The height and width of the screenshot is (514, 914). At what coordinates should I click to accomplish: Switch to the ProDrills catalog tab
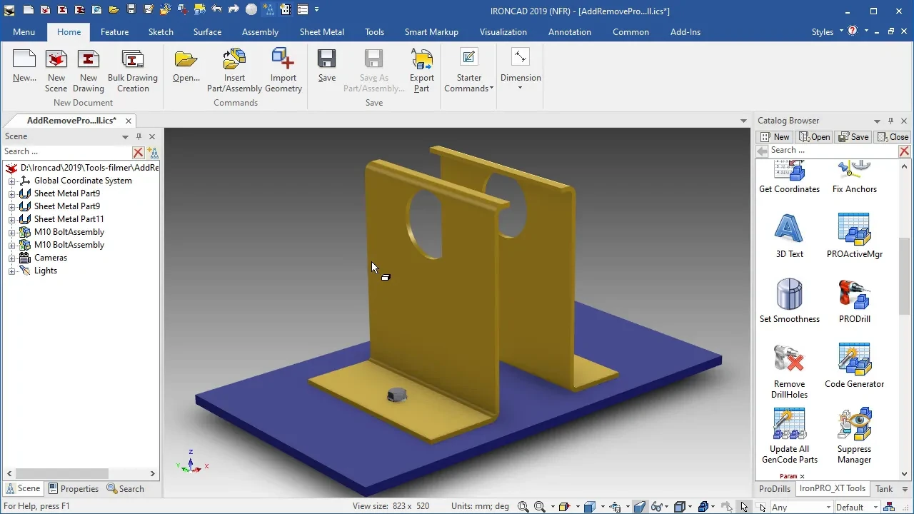pos(775,489)
